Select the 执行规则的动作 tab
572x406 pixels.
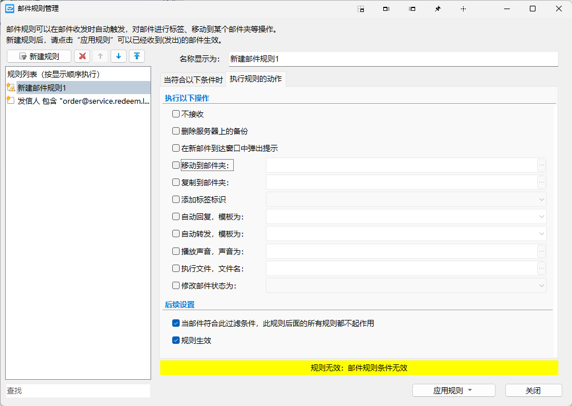click(255, 79)
